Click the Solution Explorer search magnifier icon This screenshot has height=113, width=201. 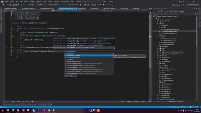click(195, 14)
